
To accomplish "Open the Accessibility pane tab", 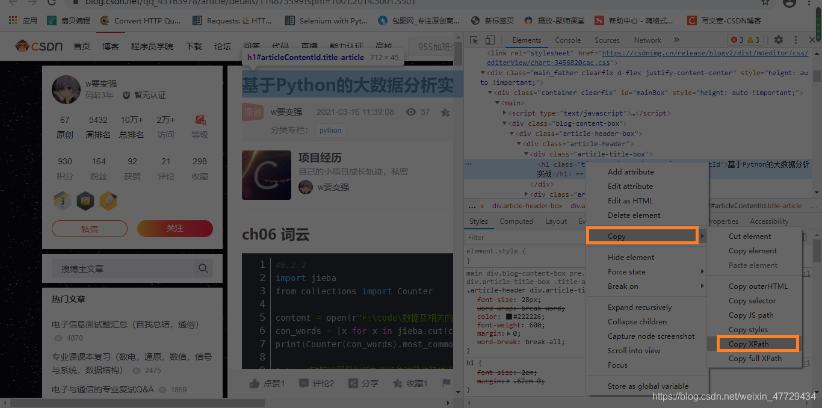I will [x=769, y=221].
